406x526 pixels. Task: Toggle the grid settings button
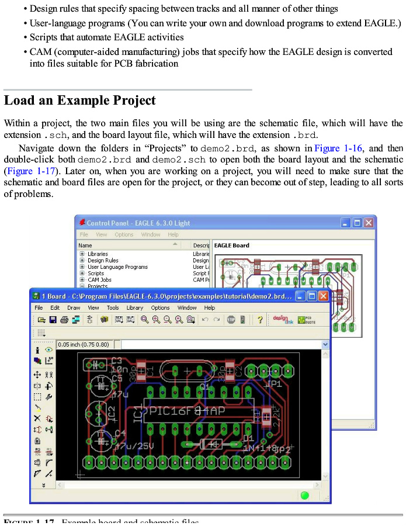tap(41, 333)
